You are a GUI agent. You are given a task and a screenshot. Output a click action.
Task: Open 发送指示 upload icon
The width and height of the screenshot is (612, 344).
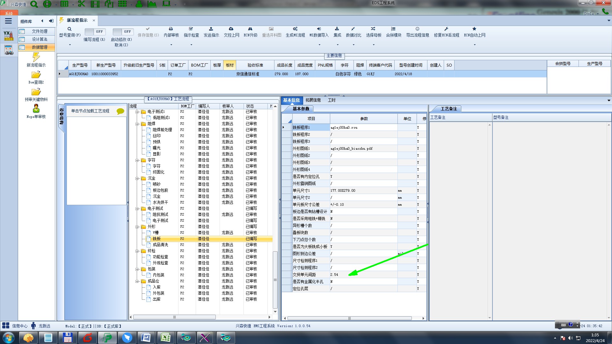point(211,29)
